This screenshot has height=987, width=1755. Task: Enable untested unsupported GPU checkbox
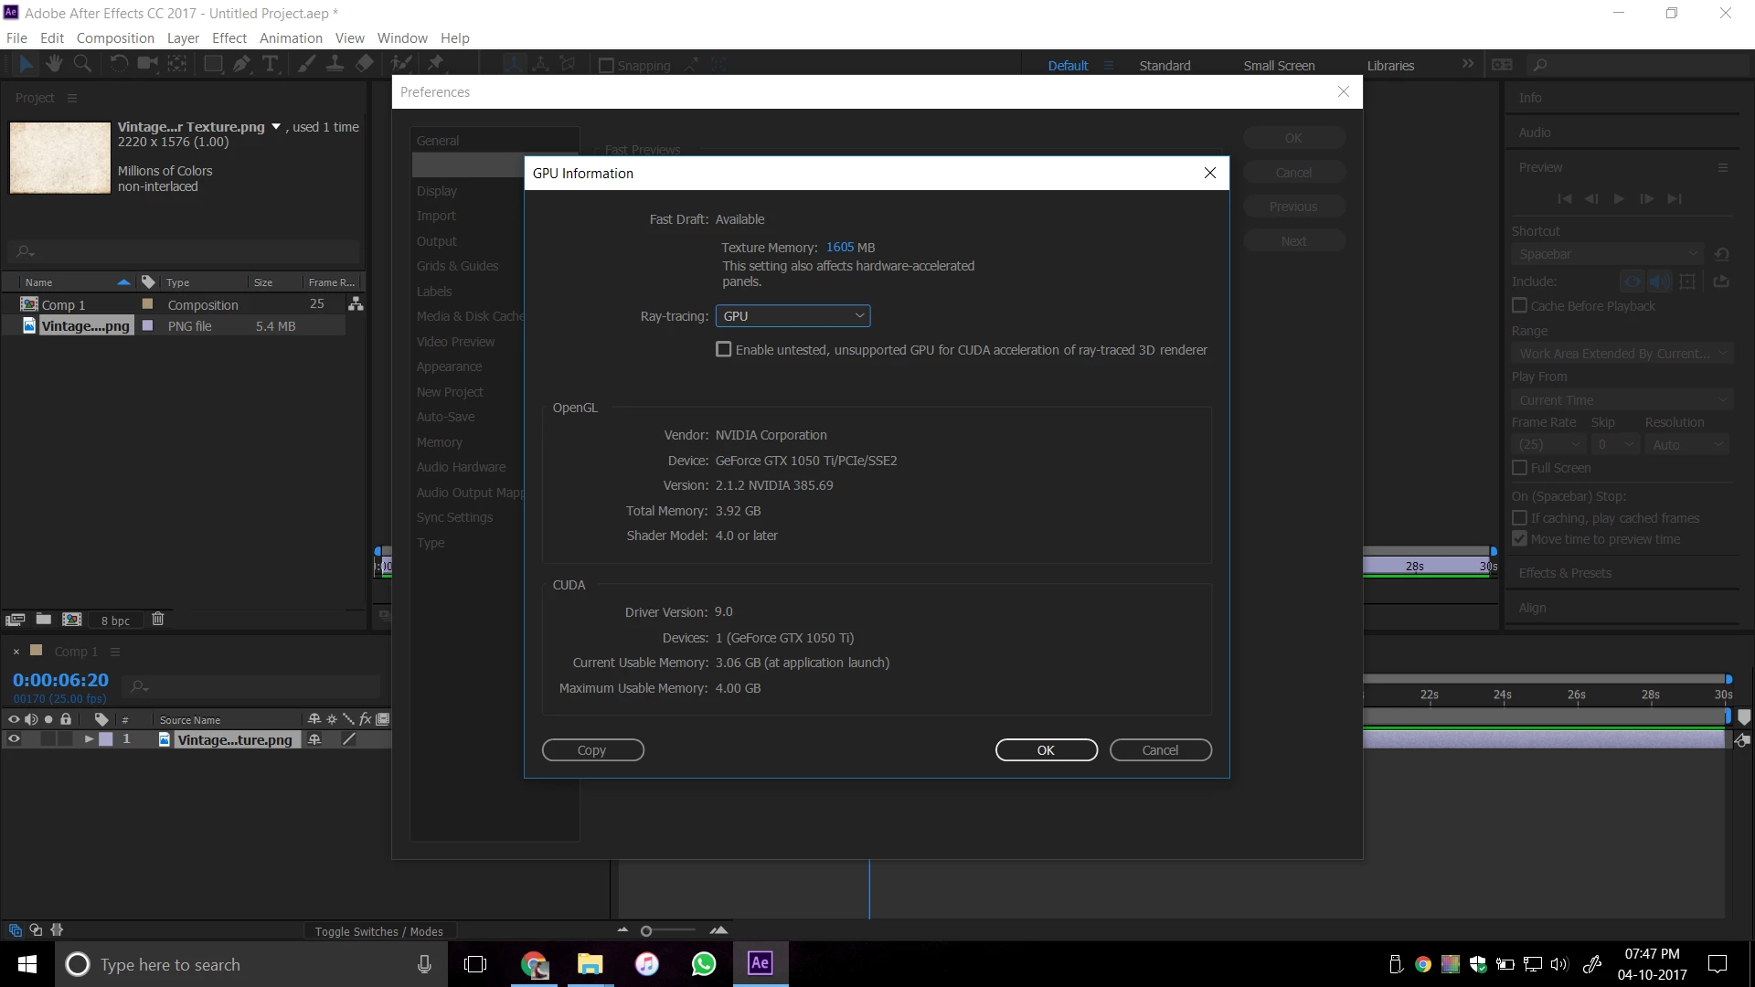tap(724, 350)
